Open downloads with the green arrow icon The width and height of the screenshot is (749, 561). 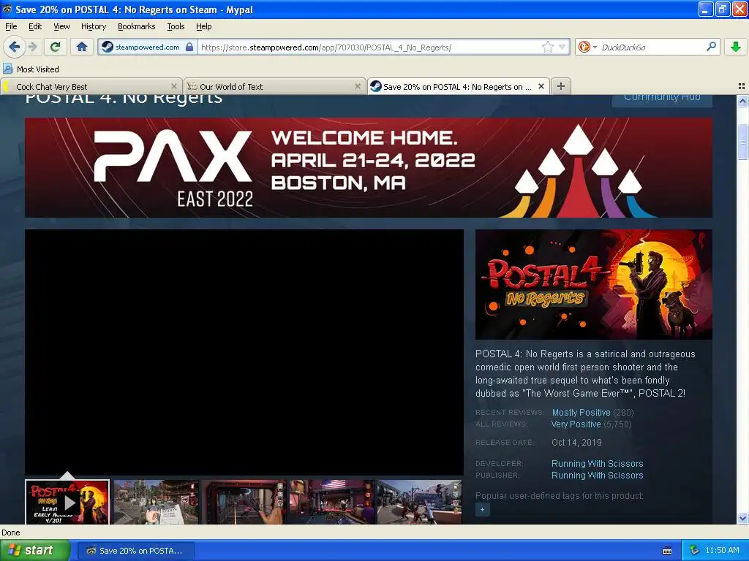pyautogui.click(x=736, y=47)
